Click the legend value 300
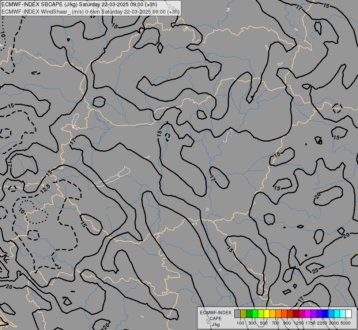The height and width of the screenshot is (330, 358). [x=252, y=323]
